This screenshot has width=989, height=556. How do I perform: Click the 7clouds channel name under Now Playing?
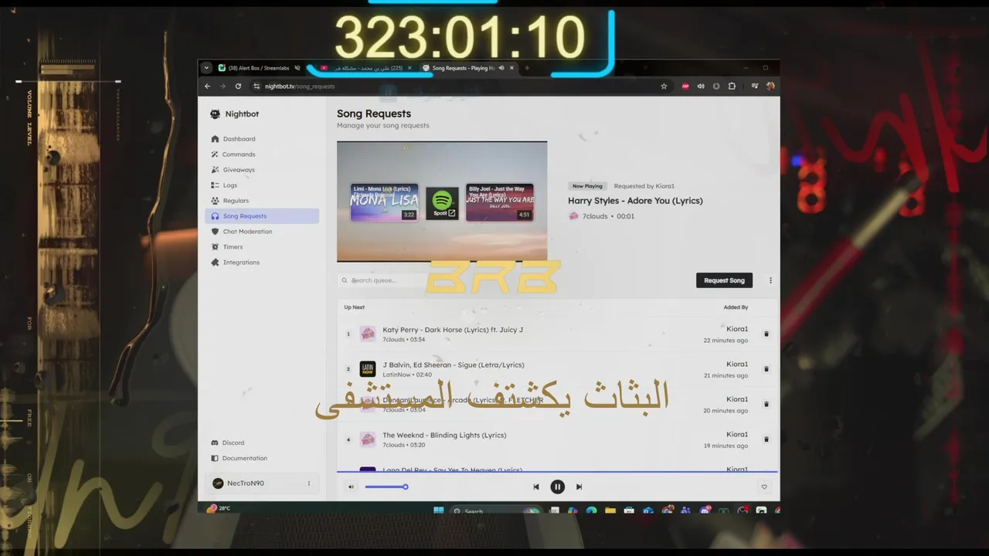point(595,216)
